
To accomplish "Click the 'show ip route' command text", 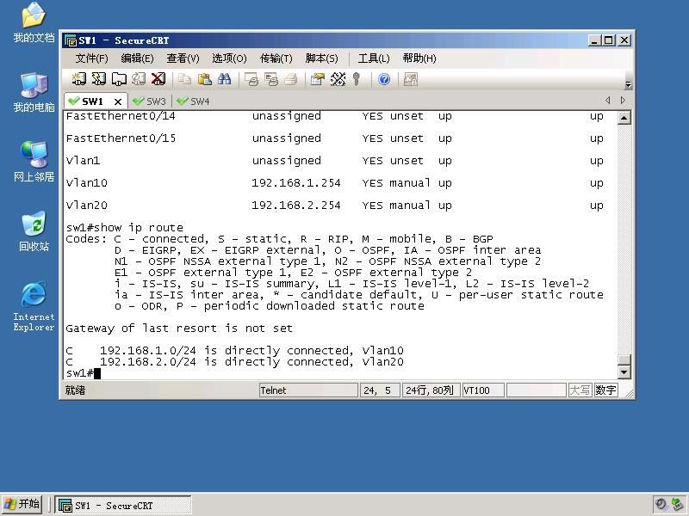I will (x=138, y=228).
